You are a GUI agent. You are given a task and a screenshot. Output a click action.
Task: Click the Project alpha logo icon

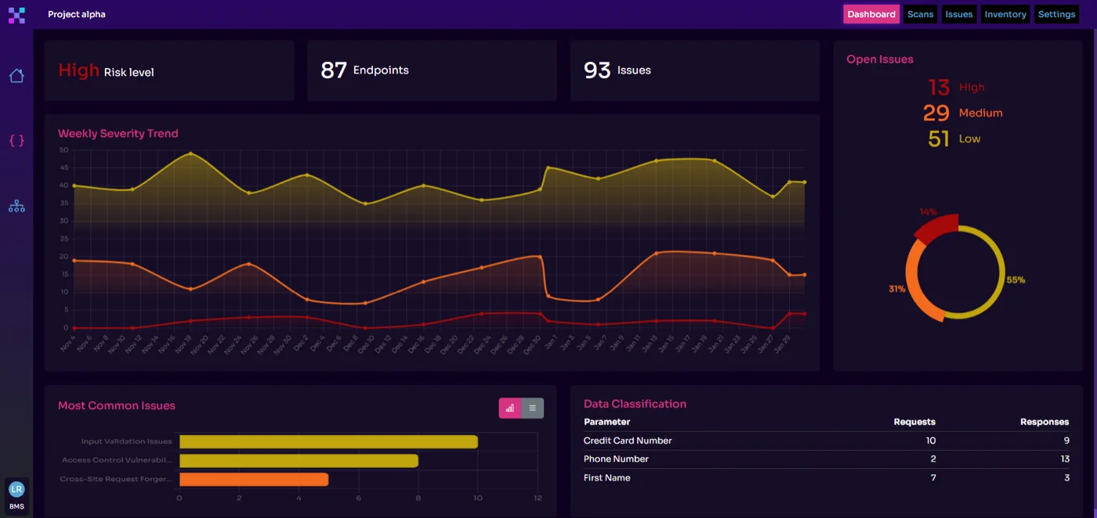(16, 14)
